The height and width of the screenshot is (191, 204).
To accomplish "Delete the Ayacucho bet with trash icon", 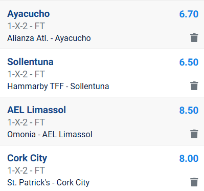I will pos(194,38).
